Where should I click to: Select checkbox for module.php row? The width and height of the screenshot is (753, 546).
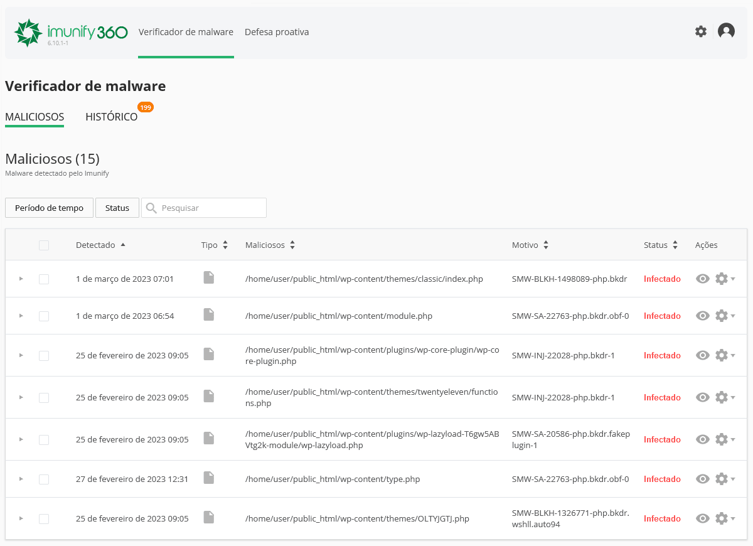44,316
